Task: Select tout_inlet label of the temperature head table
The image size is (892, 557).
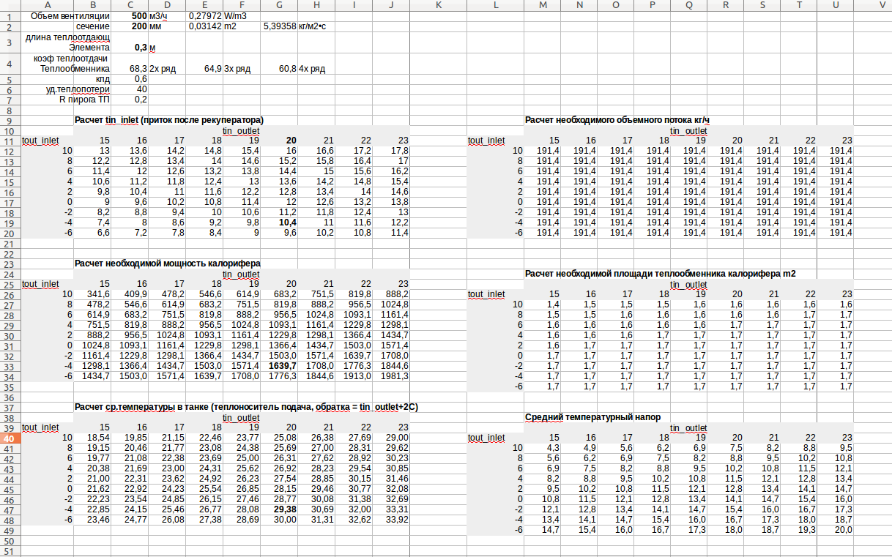Action: pyautogui.click(x=486, y=438)
